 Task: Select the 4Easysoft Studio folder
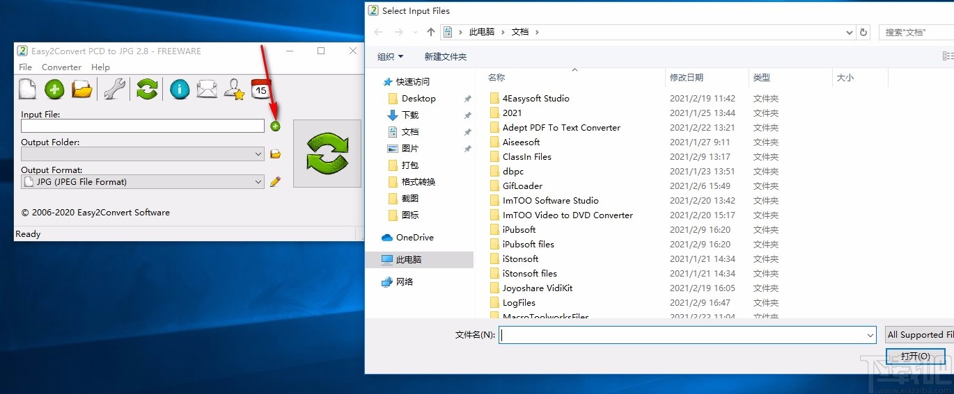point(535,99)
